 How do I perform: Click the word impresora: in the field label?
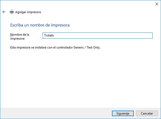tap(17, 39)
